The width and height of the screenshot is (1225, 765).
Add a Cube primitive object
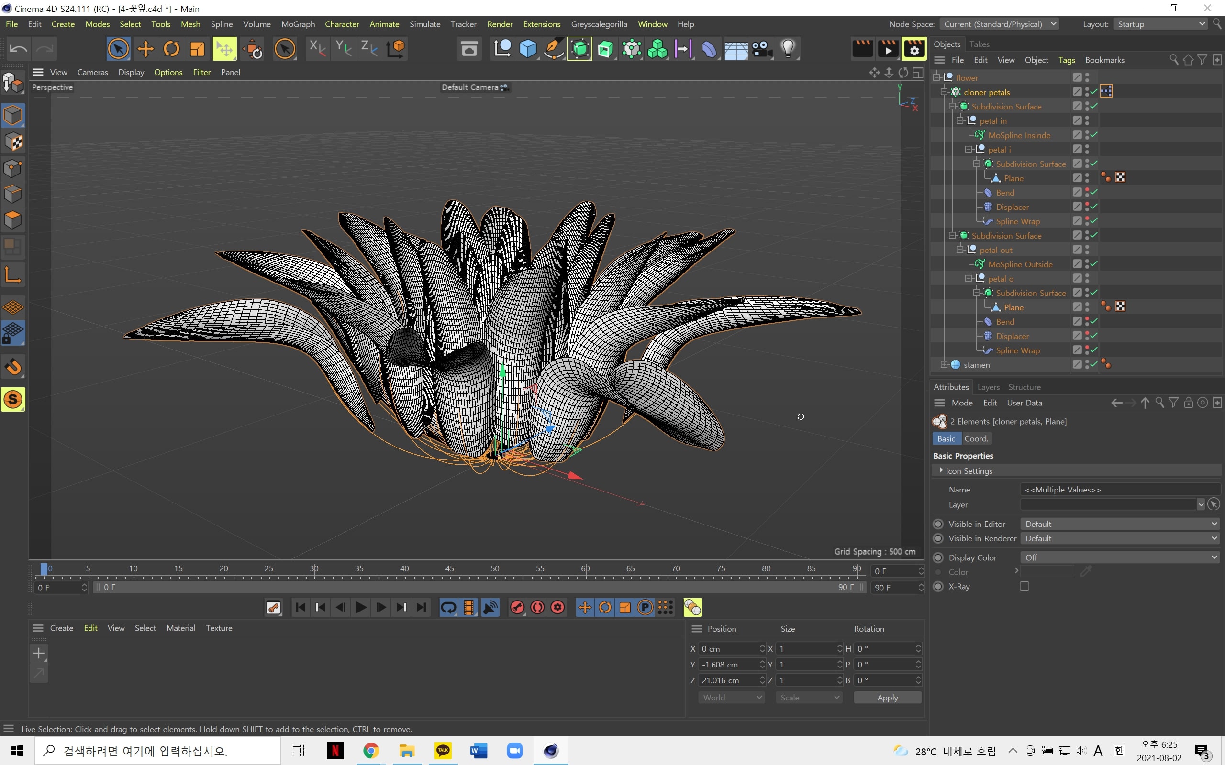[x=527, y=49]
